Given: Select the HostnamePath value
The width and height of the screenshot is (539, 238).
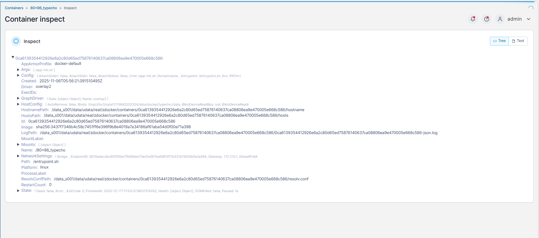Looking at the screenshot, I should click(178, 110).
